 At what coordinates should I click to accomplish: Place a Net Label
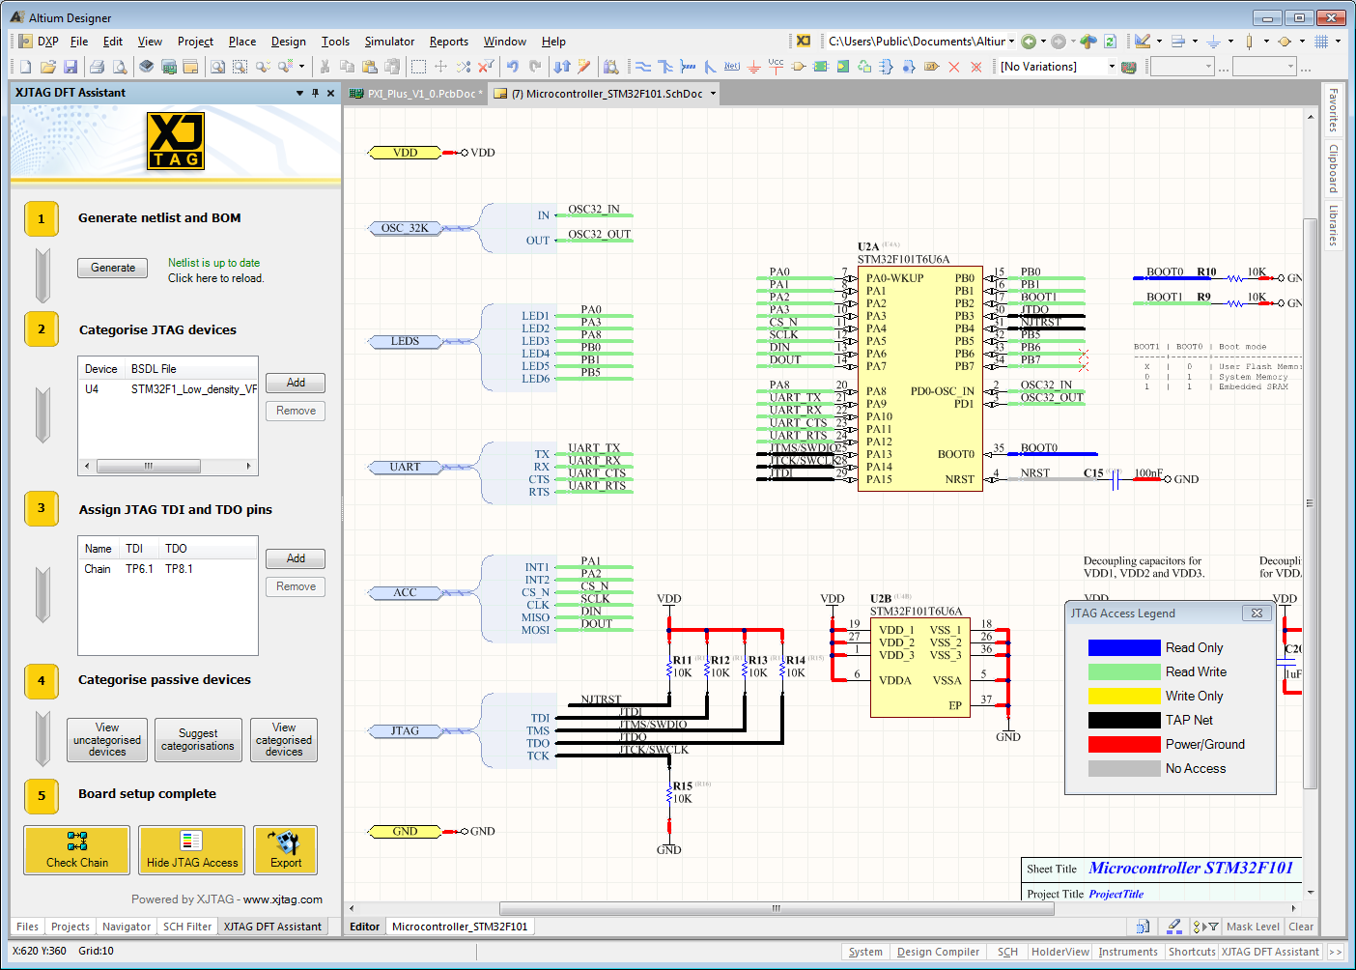click(x=732, y=67)
